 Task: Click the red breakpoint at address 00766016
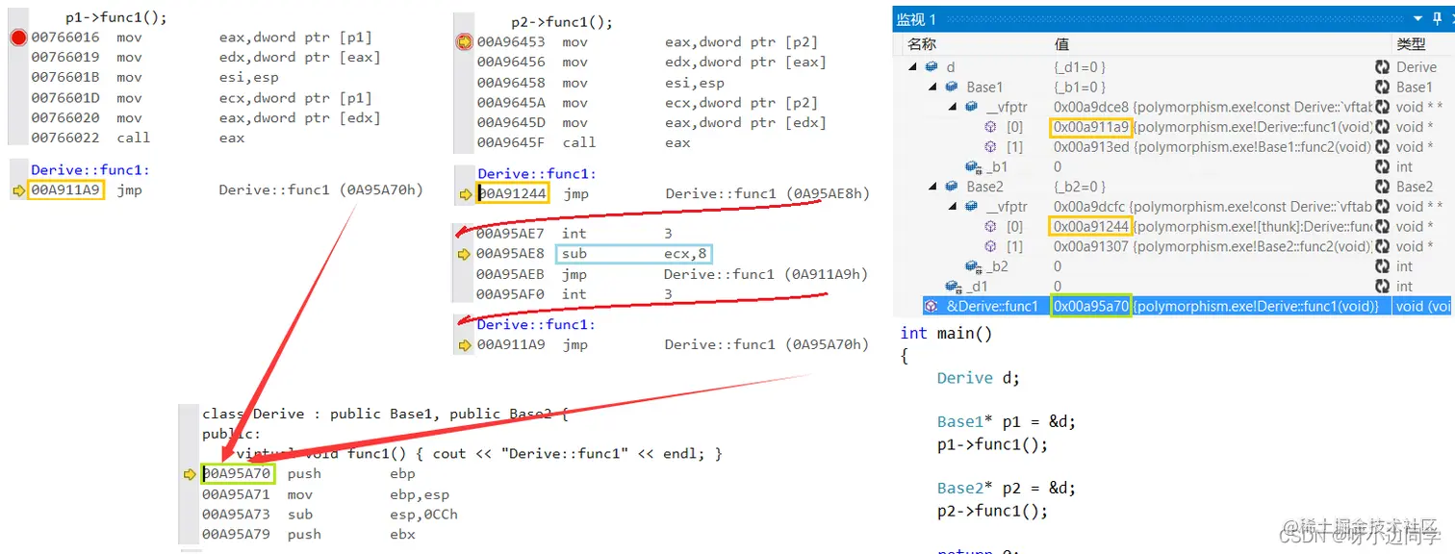click(17, 38)
